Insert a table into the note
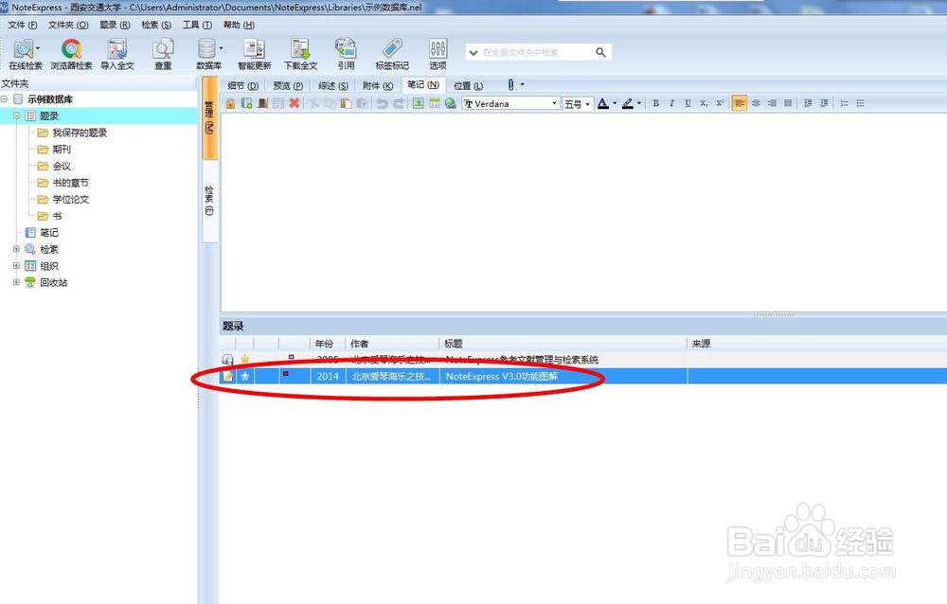Image resolution: width=947 pixels, height=604 pixels. coord(435,103)
